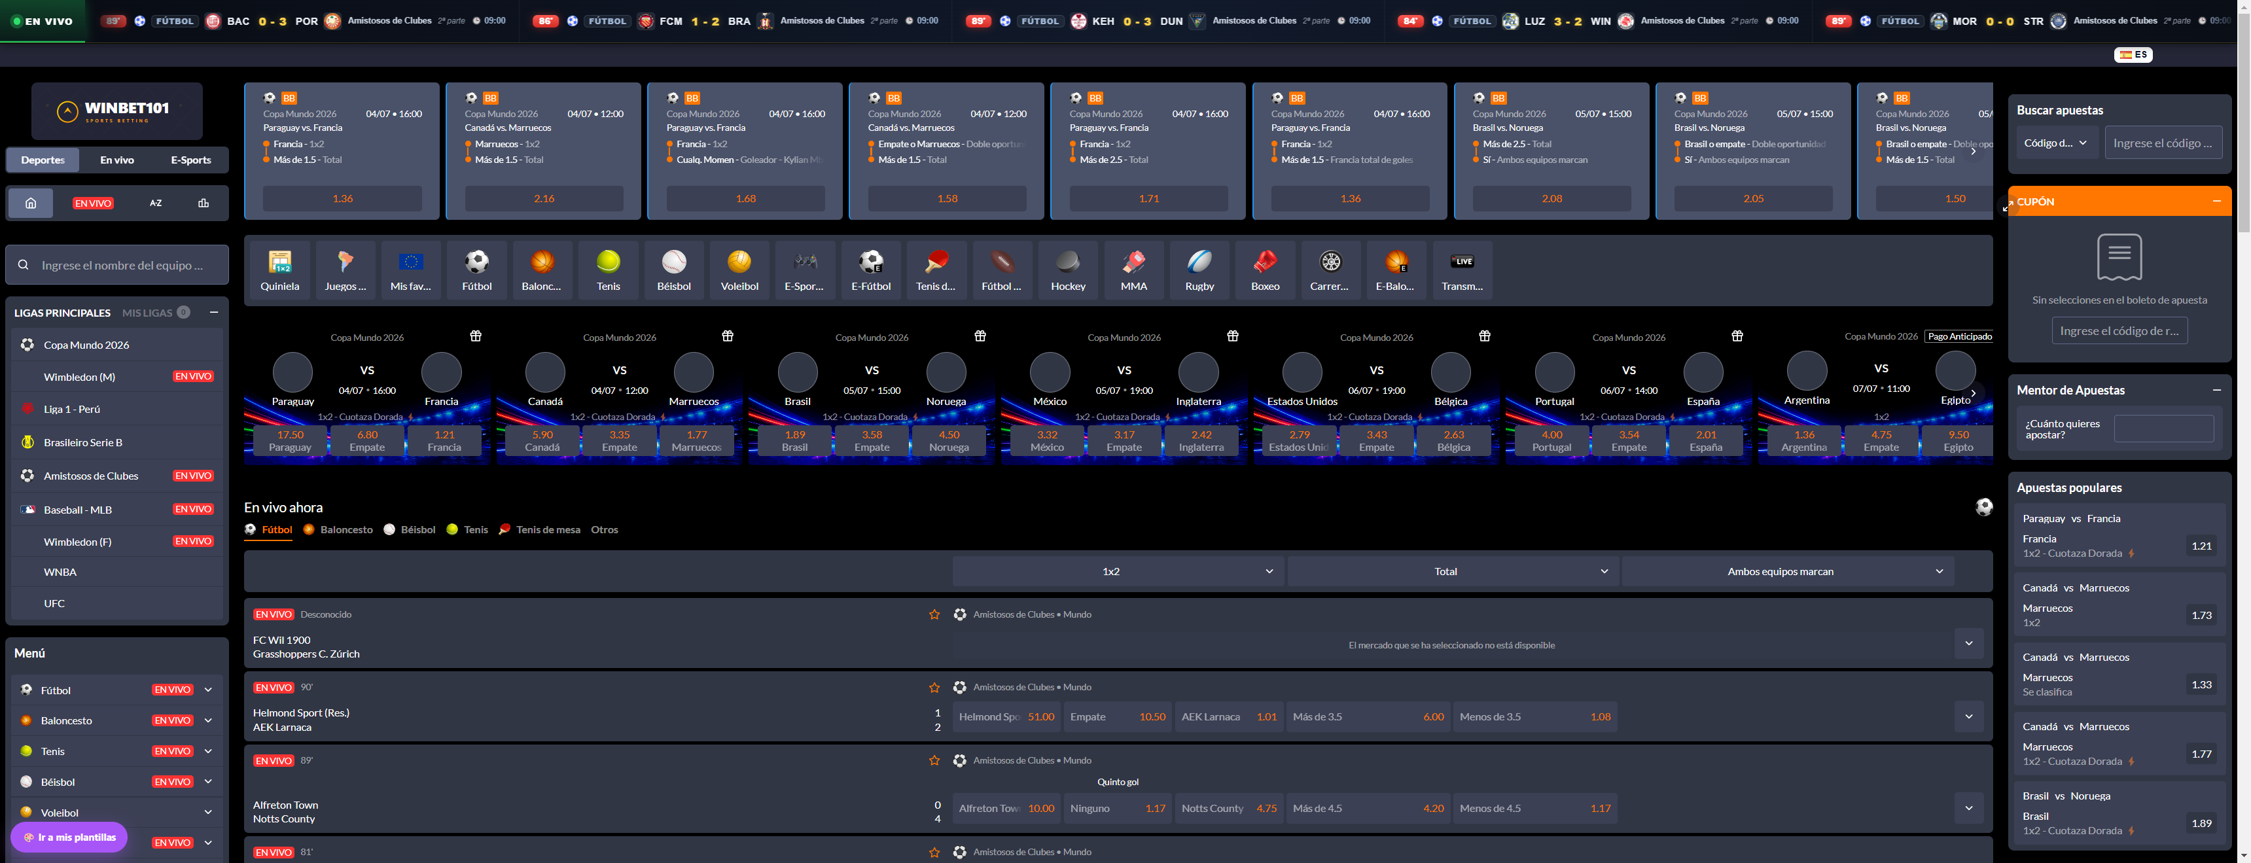Open Brasileiro Serie B league
The width and height of the screenshot is (2251, 863).
(116, 443)
